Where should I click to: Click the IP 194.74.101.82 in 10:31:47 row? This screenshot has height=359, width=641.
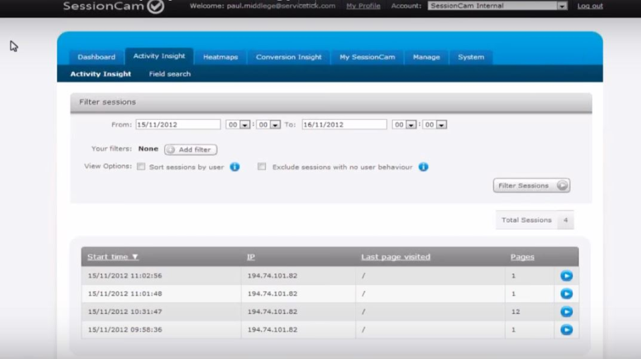point(272,312)
